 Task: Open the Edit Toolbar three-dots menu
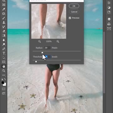[x=4, y=75]
